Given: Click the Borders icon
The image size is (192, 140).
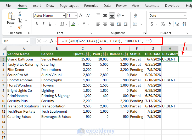Looking at the screenshot, I should [61, 24].
